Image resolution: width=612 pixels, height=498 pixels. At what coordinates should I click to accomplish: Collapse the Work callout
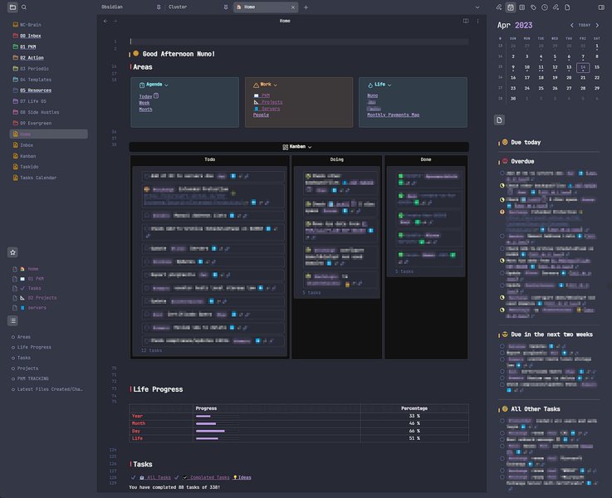275,85
